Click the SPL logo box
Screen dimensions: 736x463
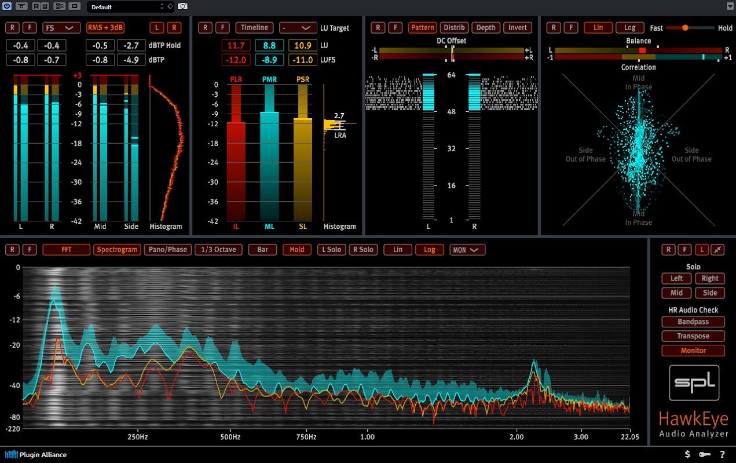click(x=694, y=383)
